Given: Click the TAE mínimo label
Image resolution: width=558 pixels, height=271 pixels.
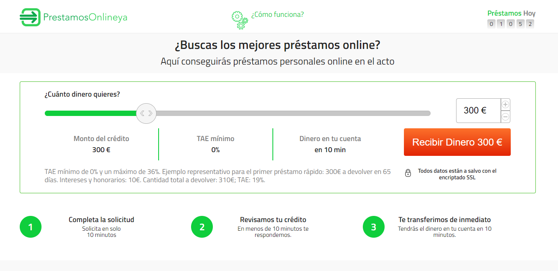Looking at the screenshot, I should [215, 139].
